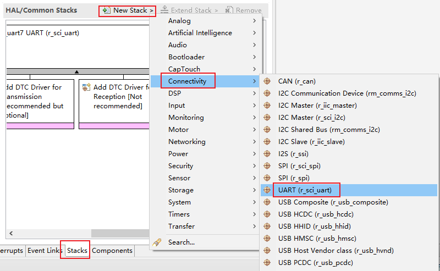Click the icon beside USB PCDC entry
Image resolution: width=440 pixels, height=271 pixels.
click(267, 263)
